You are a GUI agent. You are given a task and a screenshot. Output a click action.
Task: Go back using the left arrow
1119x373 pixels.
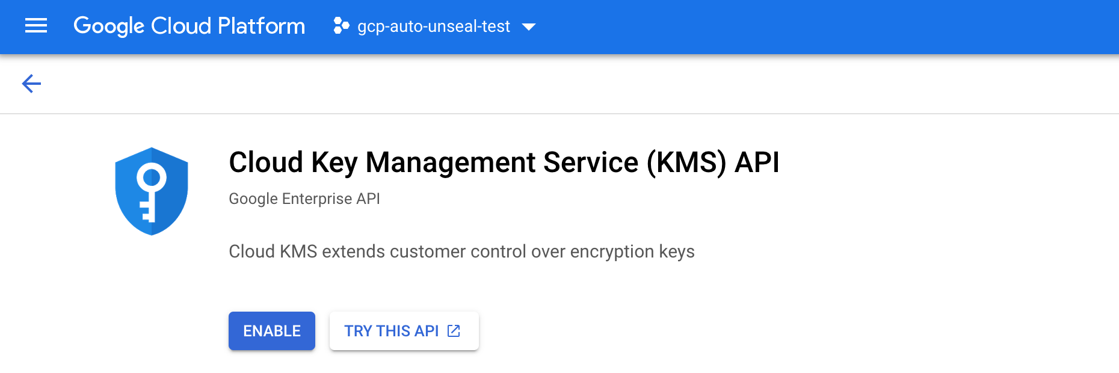[31, 84]
